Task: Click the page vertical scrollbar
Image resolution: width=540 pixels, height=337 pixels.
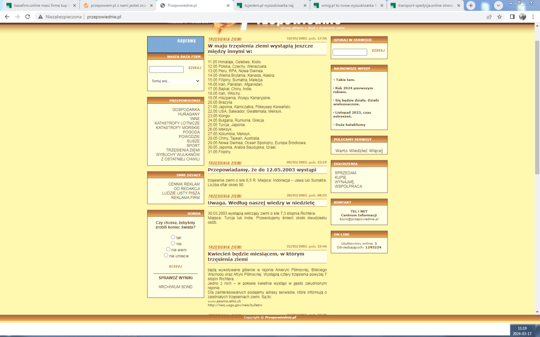Action: (537, 135)
